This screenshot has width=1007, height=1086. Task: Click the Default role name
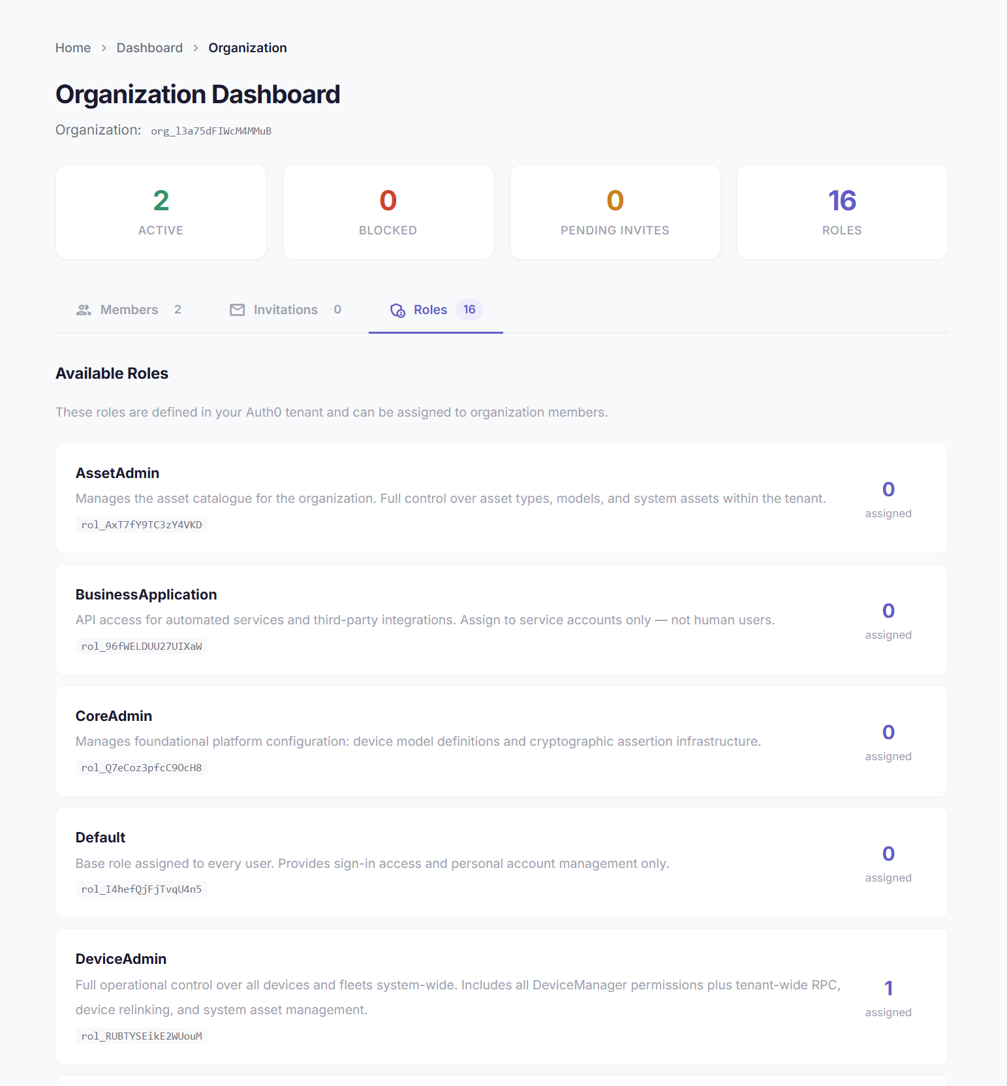tap(101, 837)
